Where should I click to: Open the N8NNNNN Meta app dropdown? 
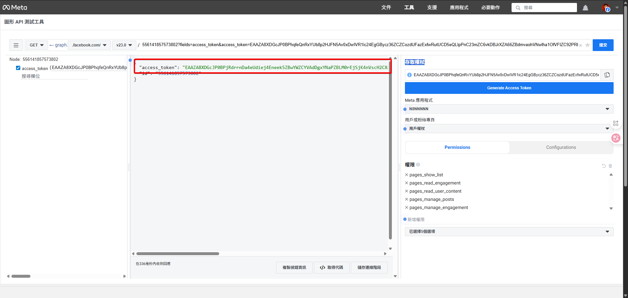tap(509, 109)
